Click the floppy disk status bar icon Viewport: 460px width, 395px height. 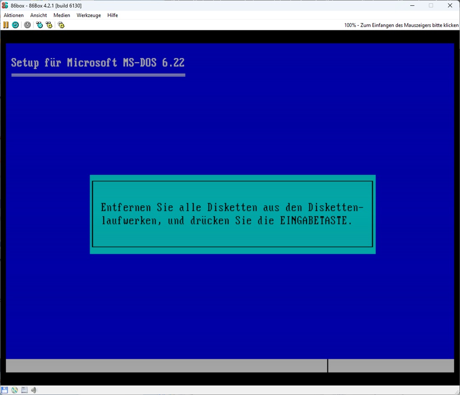coord(5,390)
